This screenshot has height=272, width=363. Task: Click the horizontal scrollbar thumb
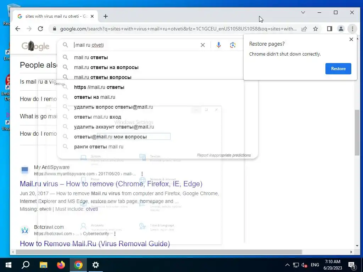pos(159,252)
